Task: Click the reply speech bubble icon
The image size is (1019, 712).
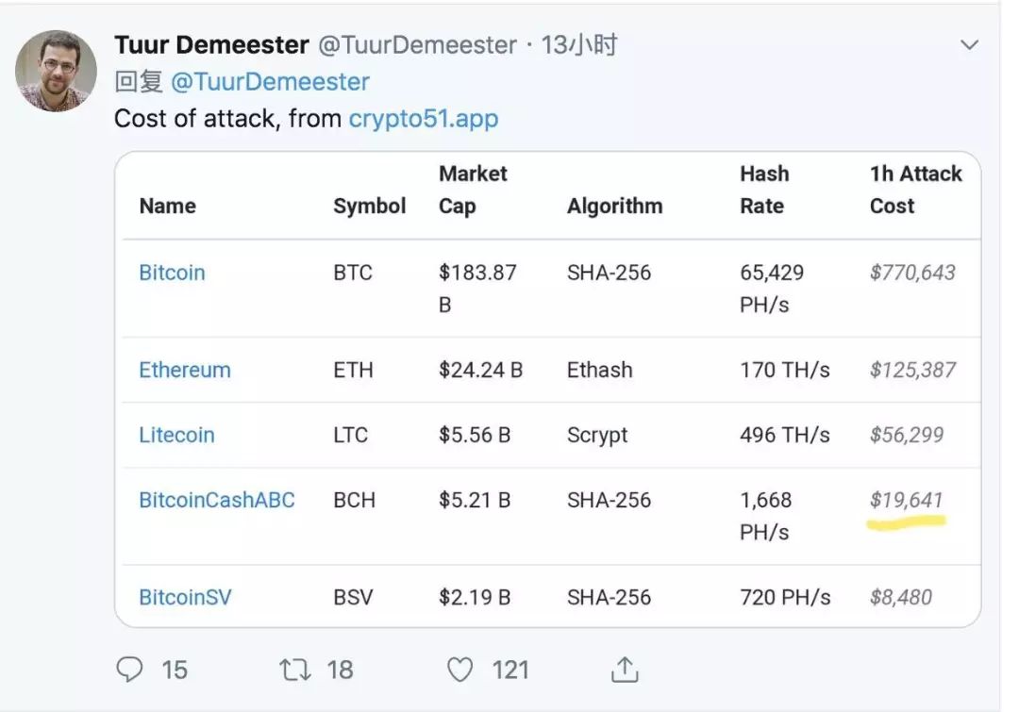Action: tap(129, 670)
